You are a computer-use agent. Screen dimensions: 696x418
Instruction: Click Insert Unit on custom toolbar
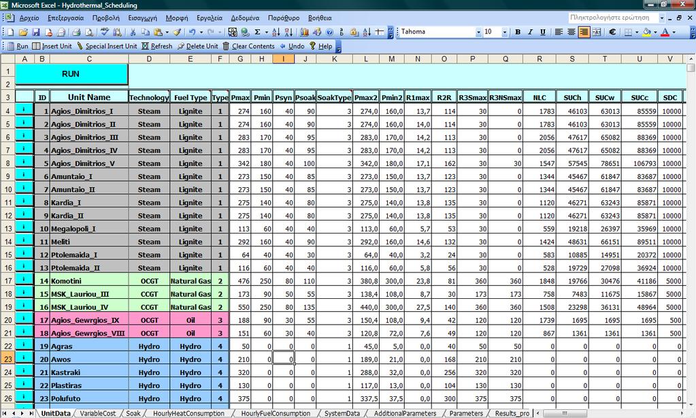coord(52,46)
